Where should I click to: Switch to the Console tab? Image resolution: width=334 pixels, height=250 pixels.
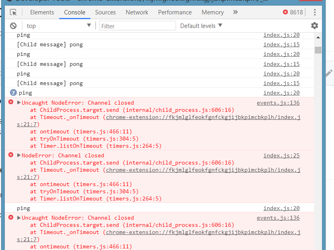click(74, 12)
